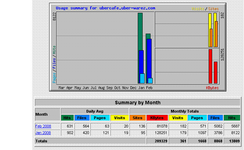Click the red KBytes column header
This screenshot has width=244, height=150.
(157, 118)
